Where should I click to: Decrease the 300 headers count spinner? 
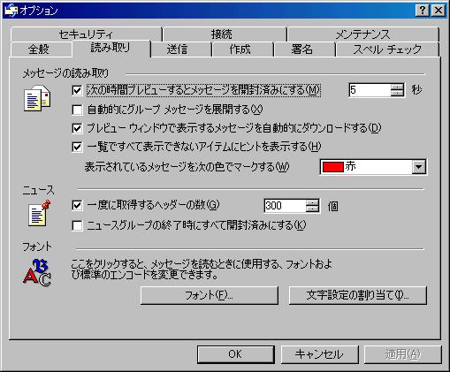pos(312,209)
